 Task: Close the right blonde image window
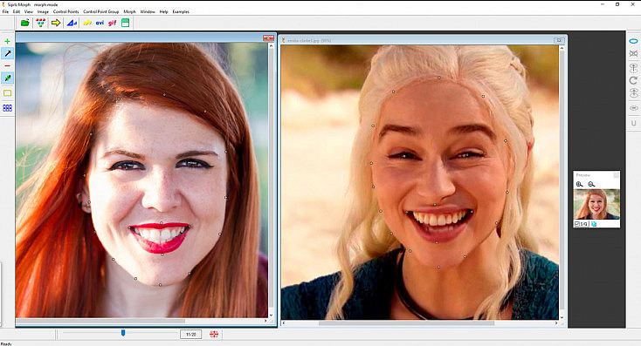coord(558,40)
